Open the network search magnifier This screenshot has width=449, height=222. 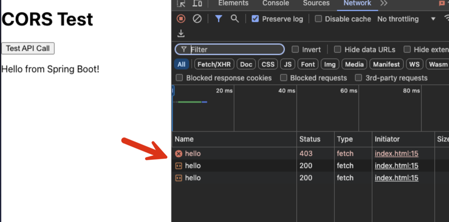(235, 19)
